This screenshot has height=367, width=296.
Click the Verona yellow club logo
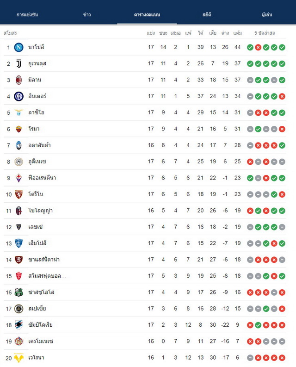pyautogui.click(x=18, y=358)
